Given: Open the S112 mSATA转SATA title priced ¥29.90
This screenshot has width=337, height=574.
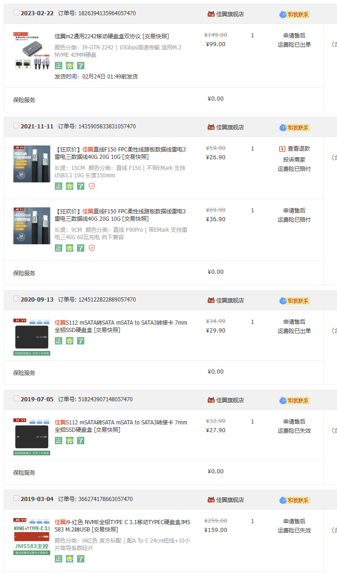Looking at the screenshot, I should point(121,326).
